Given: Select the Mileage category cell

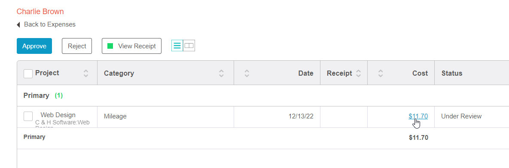Looking at the screenshot, I should [x=165, y=117].
